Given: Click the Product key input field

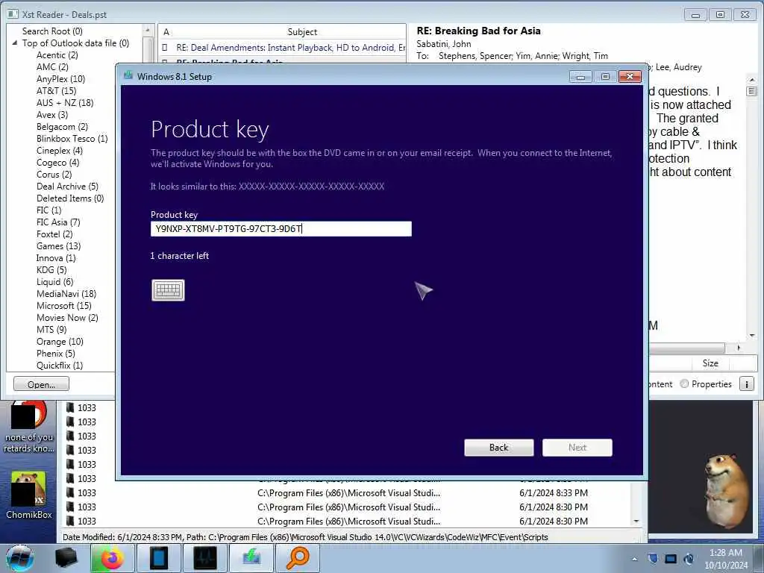Looking at the screenshot, I should pyautogui.click(x=281, y=229).
